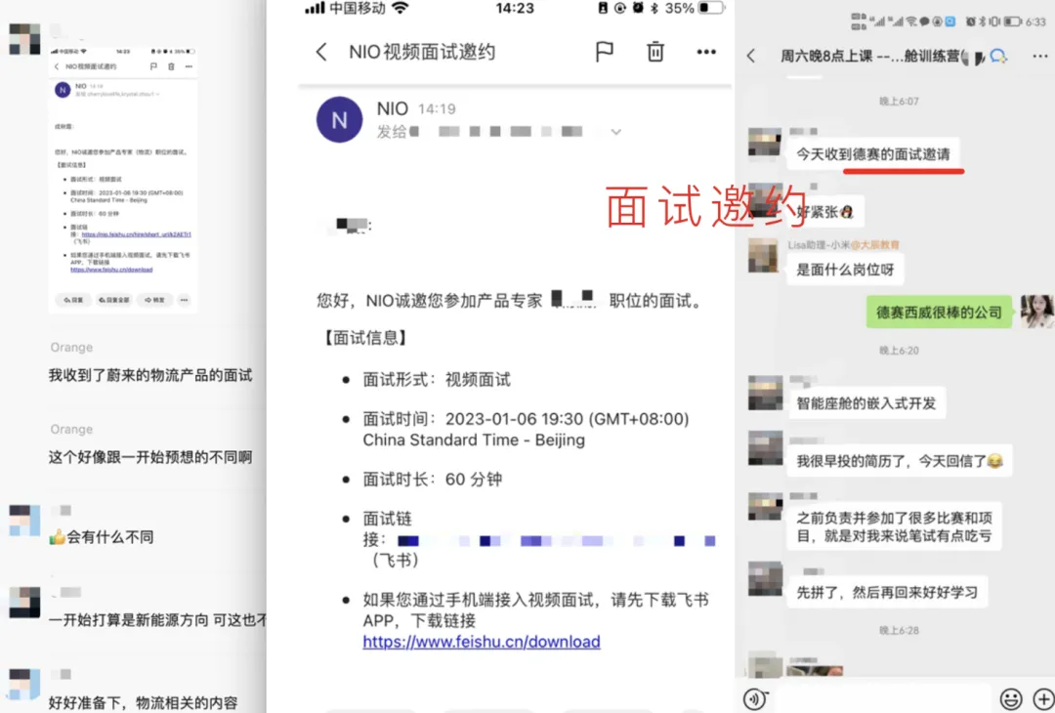Select the 【面试信息】 heading
This screenshot has height=713, width=1055.
[366, 338]
